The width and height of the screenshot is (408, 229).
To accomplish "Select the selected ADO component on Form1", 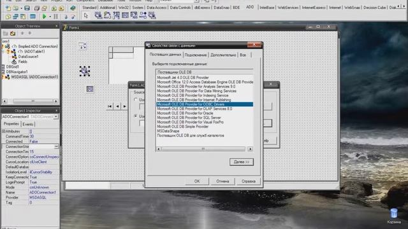I will coord(85,71).
